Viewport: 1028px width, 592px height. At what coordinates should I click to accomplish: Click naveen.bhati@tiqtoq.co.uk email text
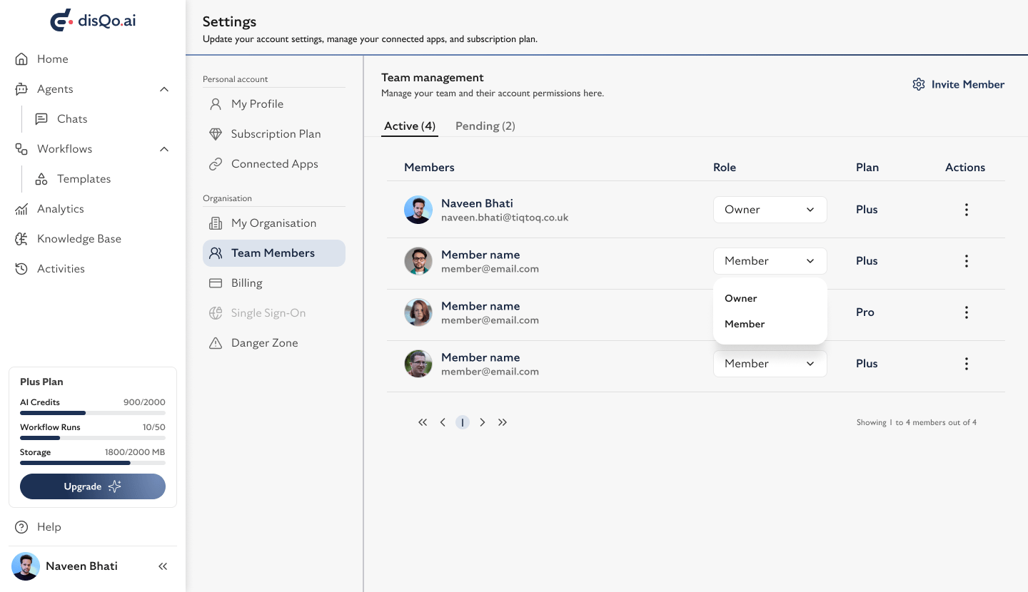pyautogui.click(x=505, y=218)
